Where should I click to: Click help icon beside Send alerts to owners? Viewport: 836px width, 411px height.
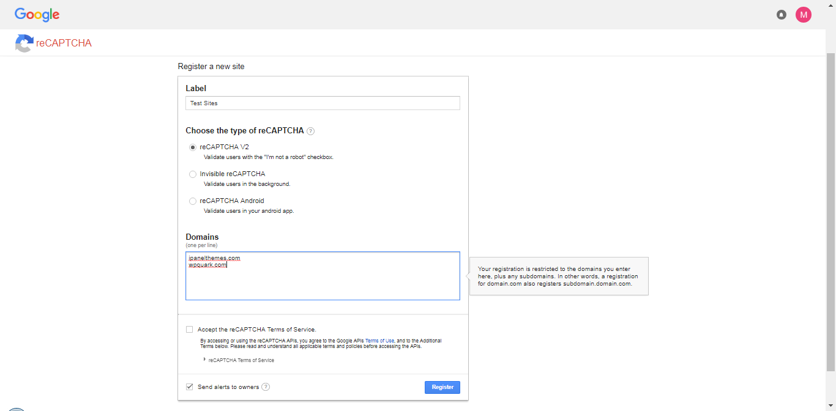coord(266,387)
